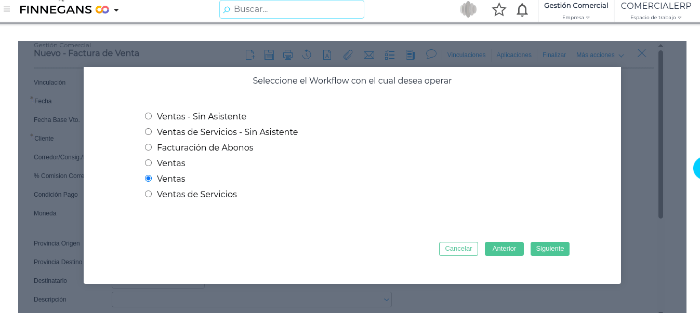The height and width of the screenshot is (313, 700).
Task: Click the newspaper report icon
Action: tap(410, 55)
